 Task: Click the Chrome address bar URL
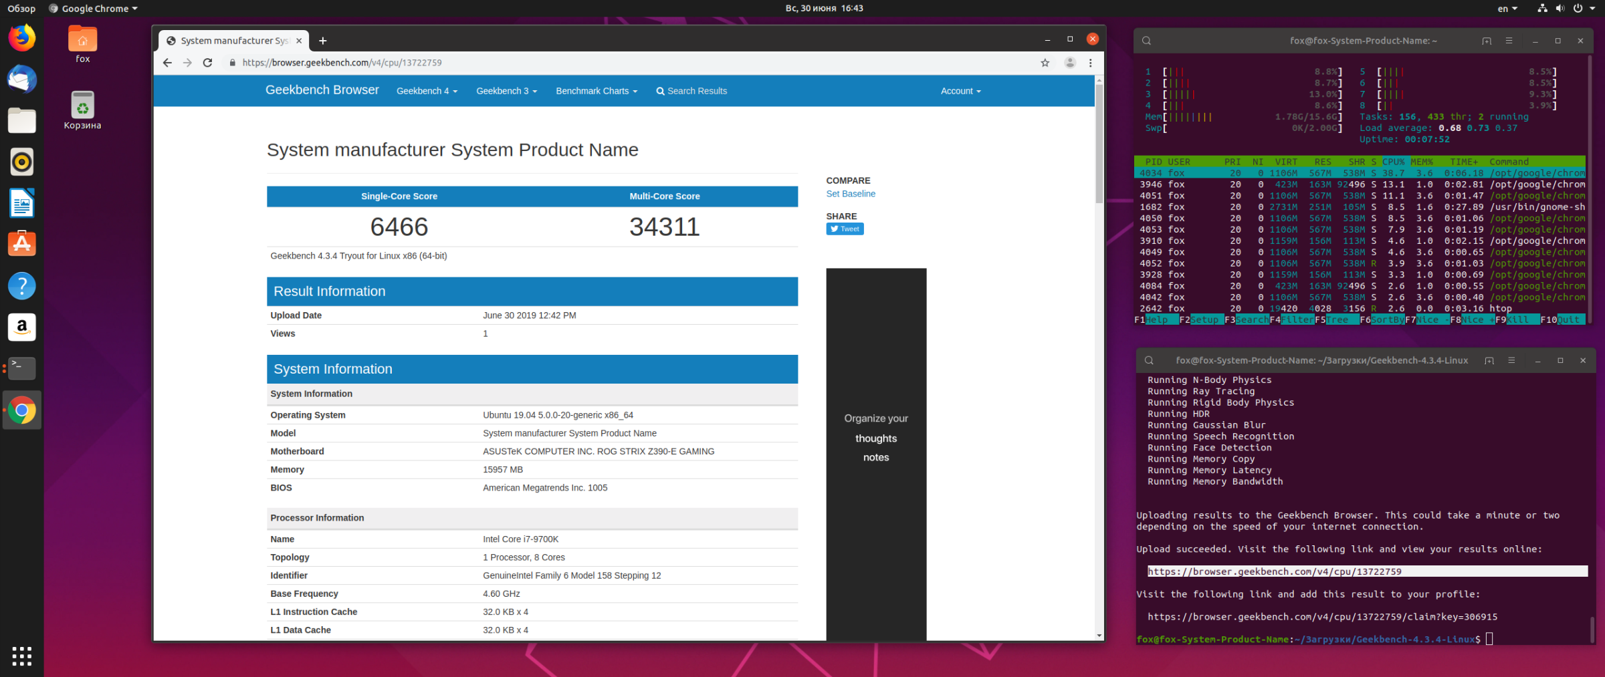(342, 63)
